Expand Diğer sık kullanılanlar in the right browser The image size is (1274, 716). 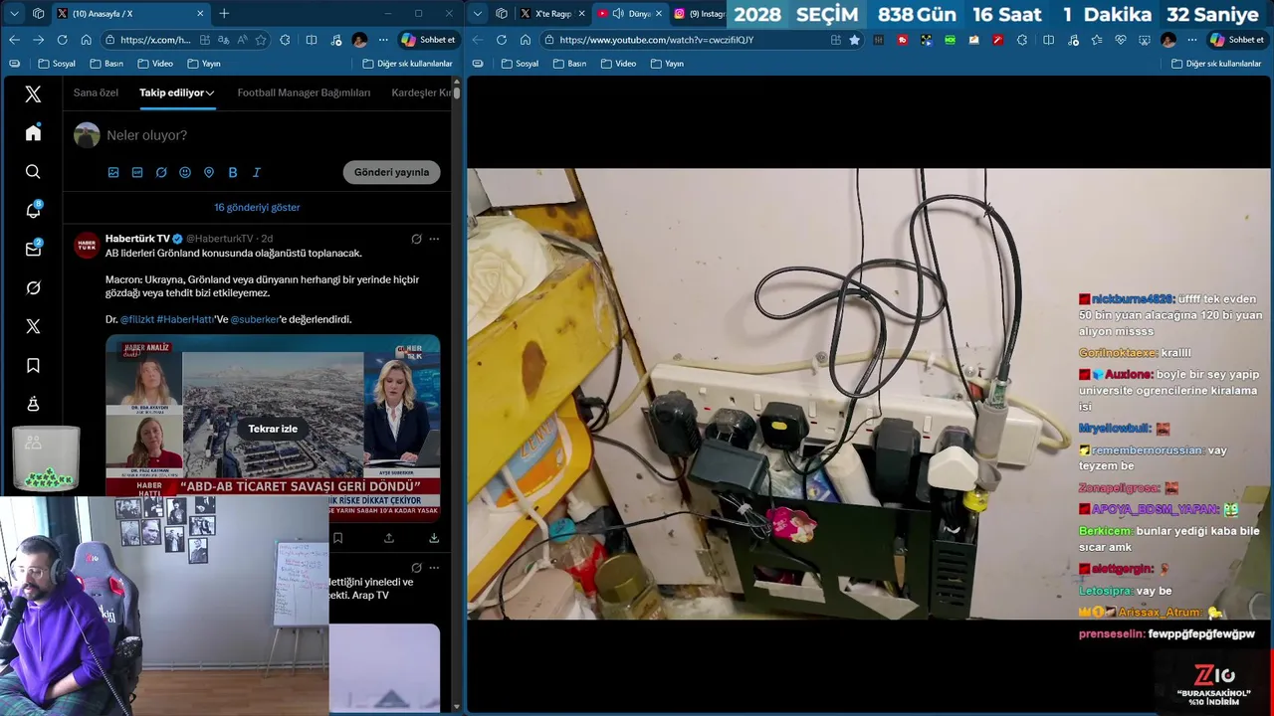click(1217, 64)
